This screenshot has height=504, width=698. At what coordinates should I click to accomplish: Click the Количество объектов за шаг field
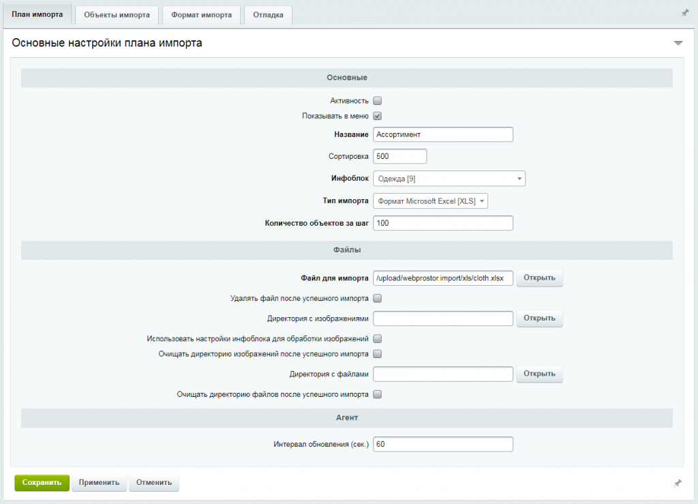pos(443,223)
